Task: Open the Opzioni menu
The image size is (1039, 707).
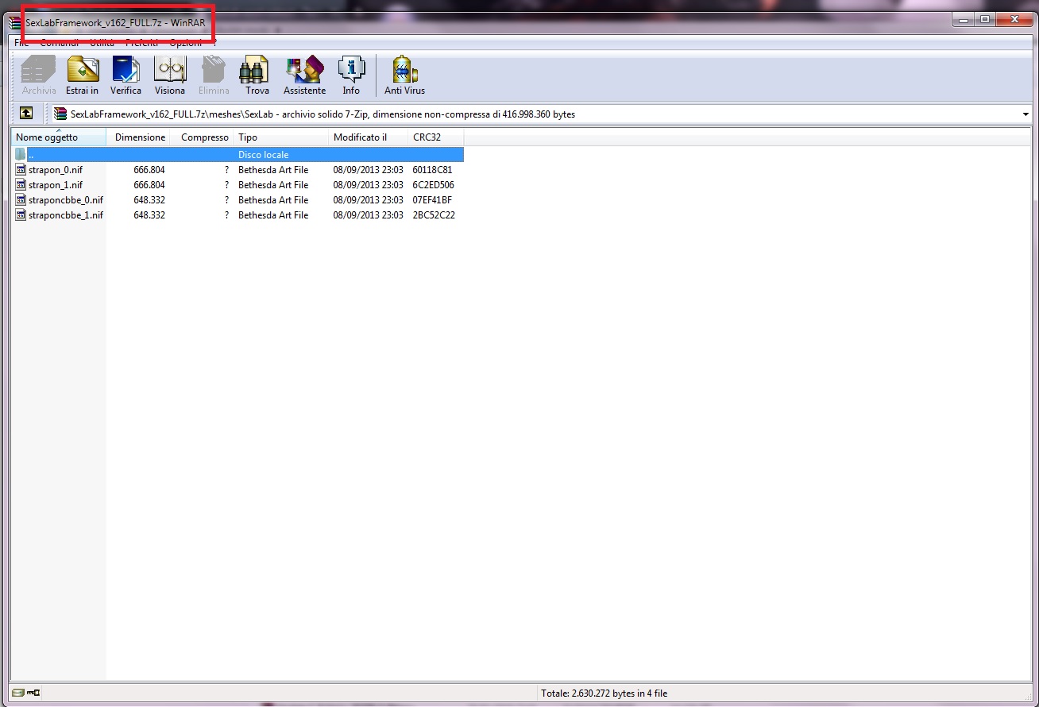Action: [186, 42]
